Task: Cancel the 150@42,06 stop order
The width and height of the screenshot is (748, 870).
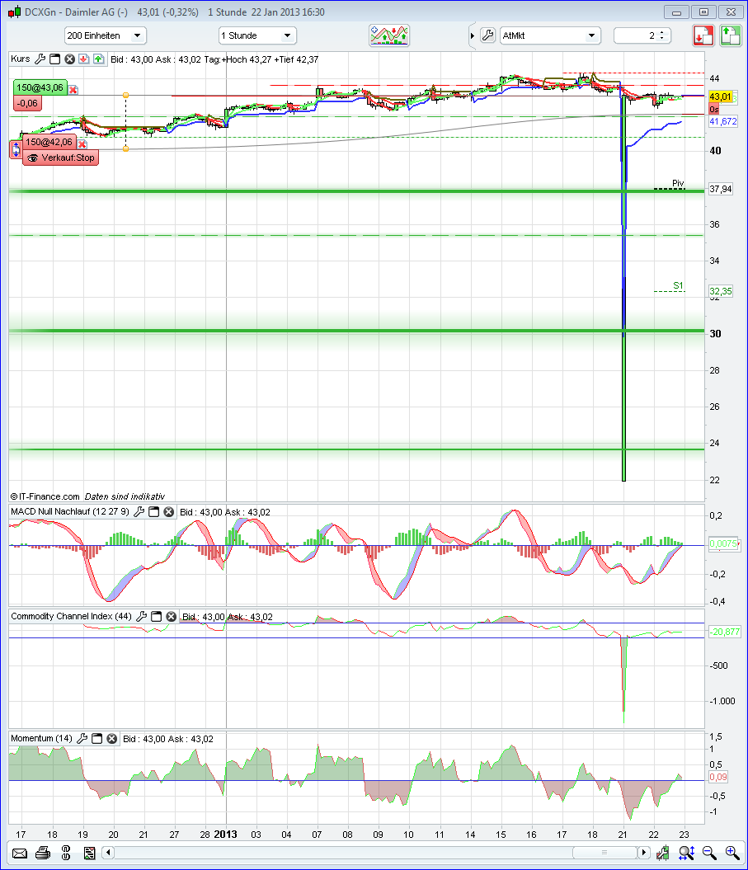Action: [82, 143]
